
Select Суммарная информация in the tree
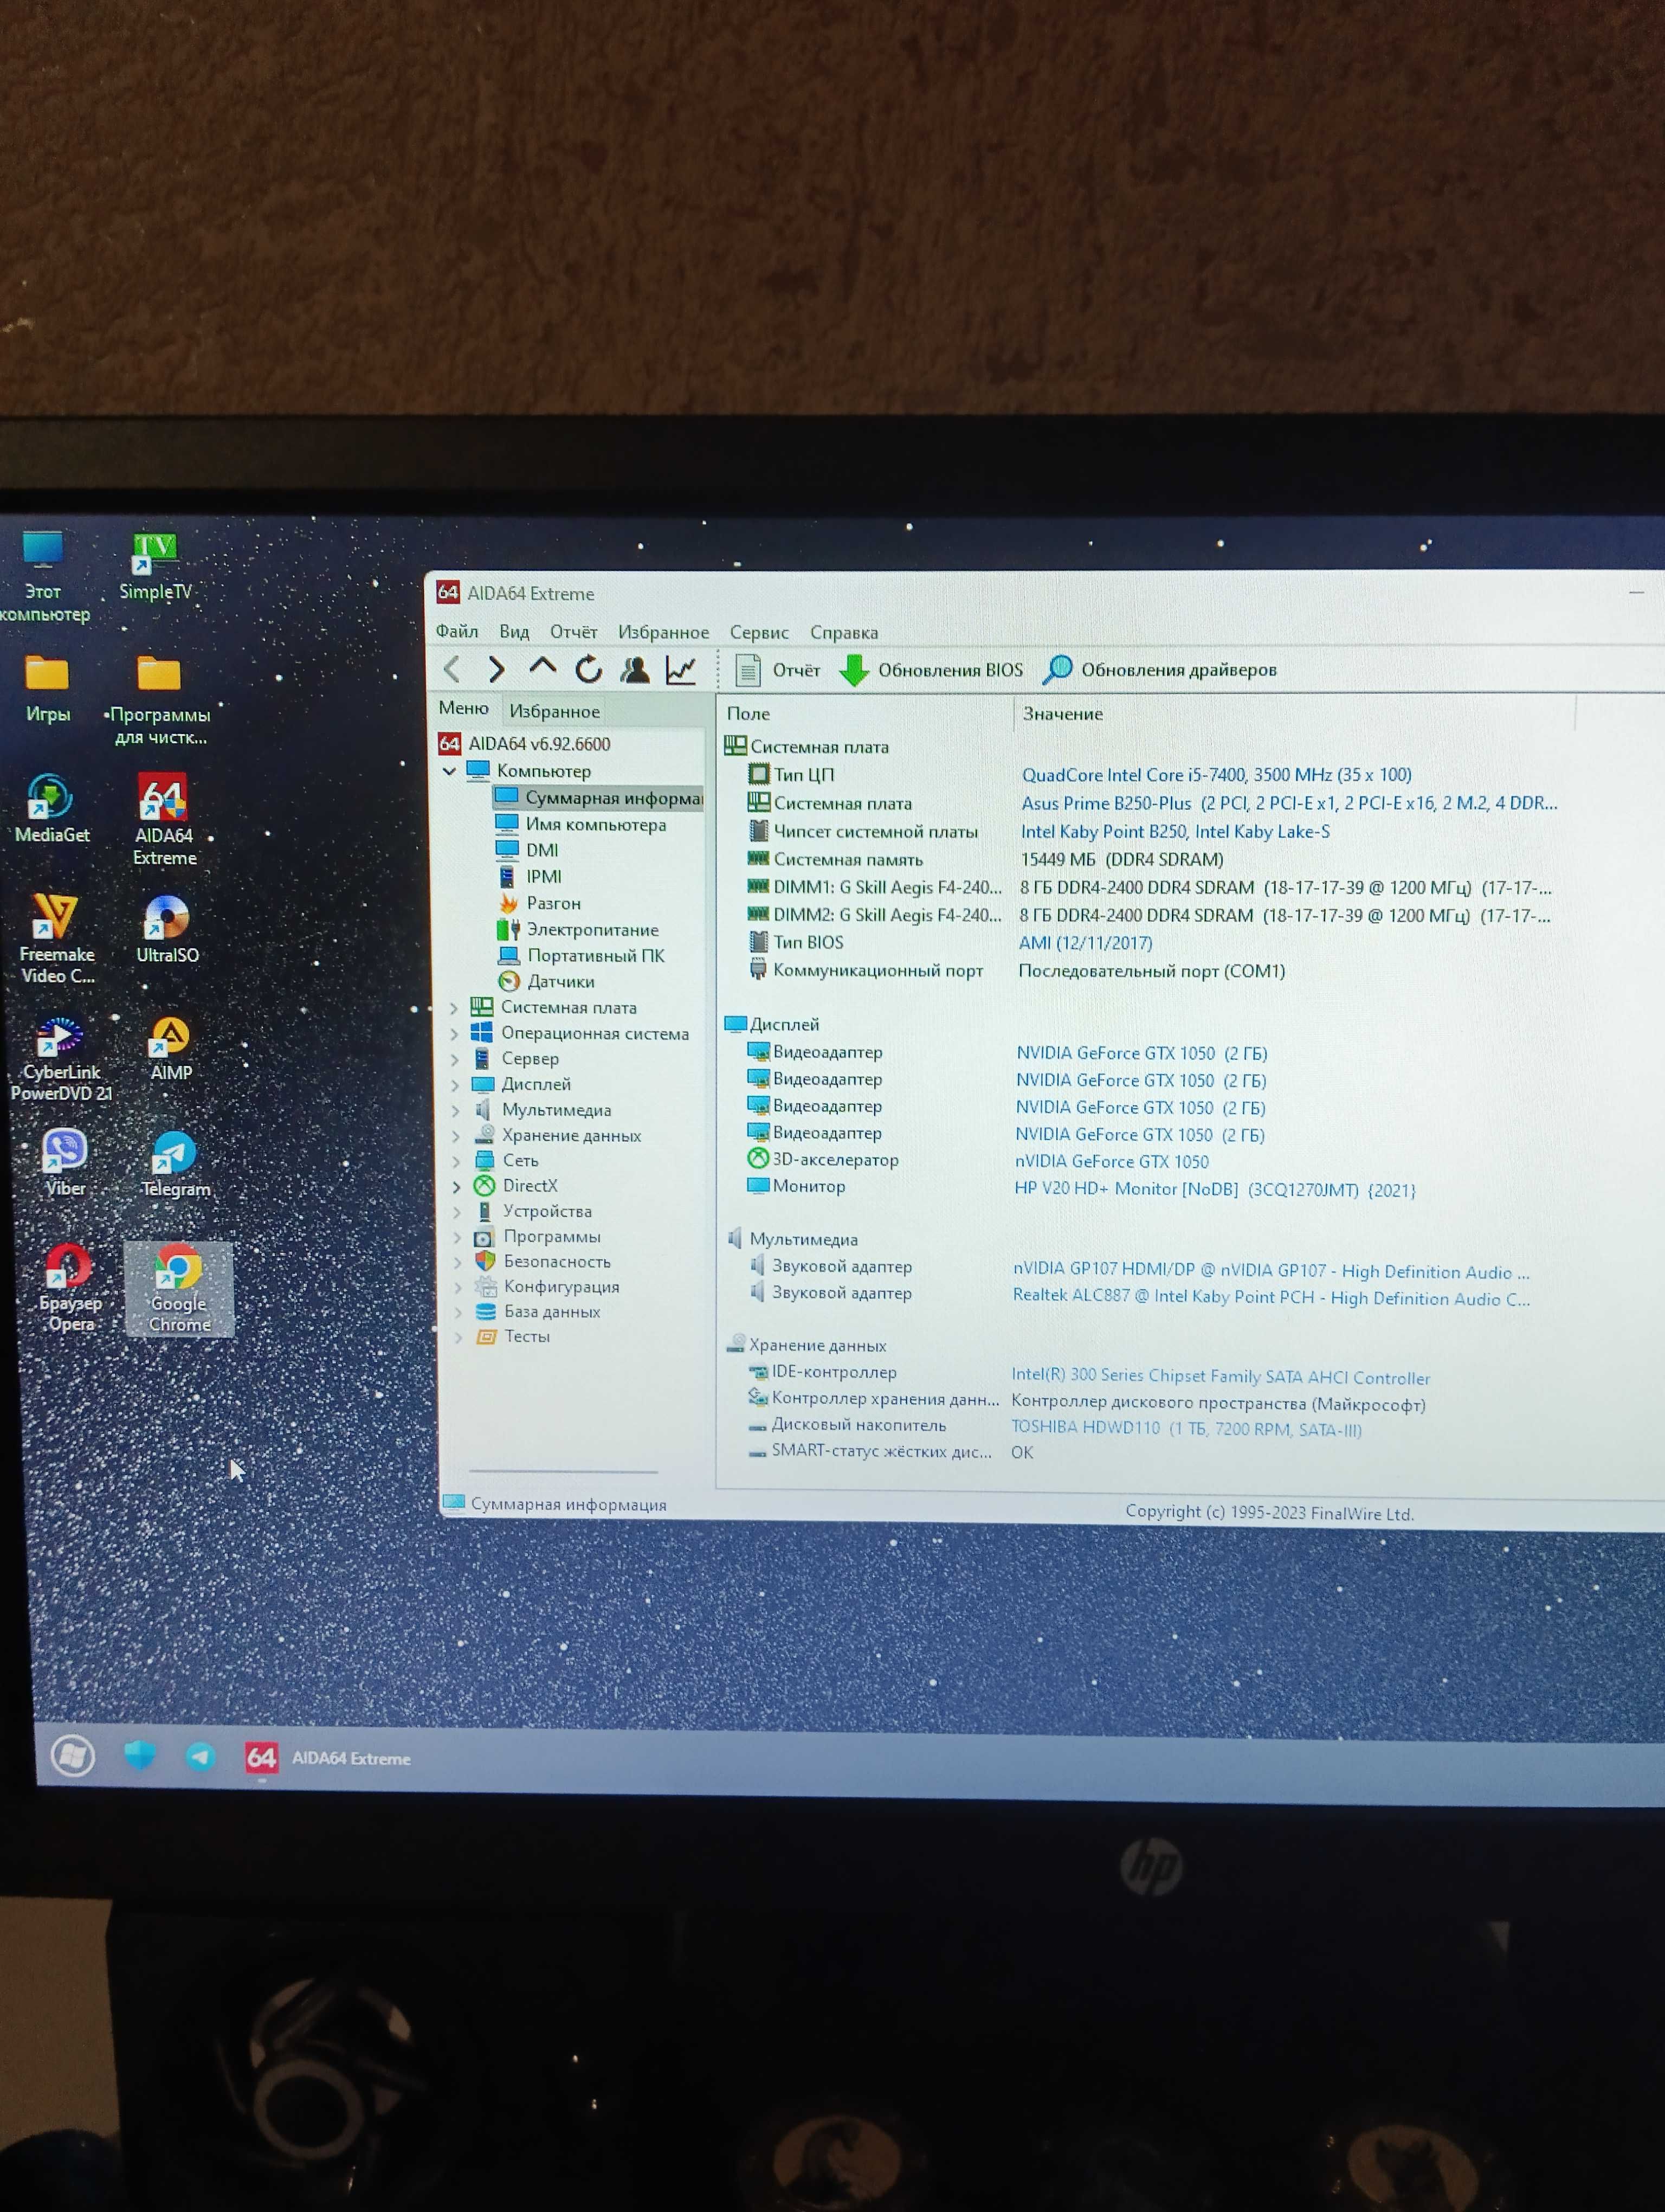pyautogui.click(x=599, y=798)
